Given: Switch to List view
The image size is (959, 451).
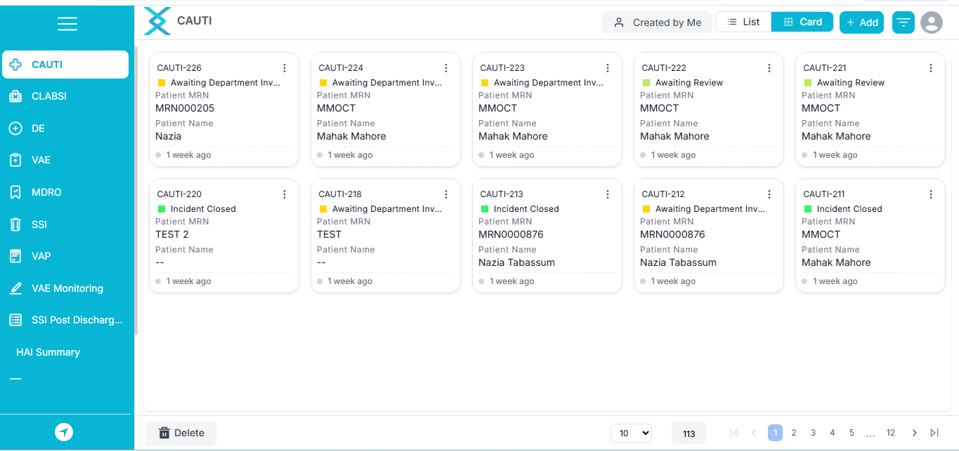Looking at the screenshot, I should (x=743, y=22).
